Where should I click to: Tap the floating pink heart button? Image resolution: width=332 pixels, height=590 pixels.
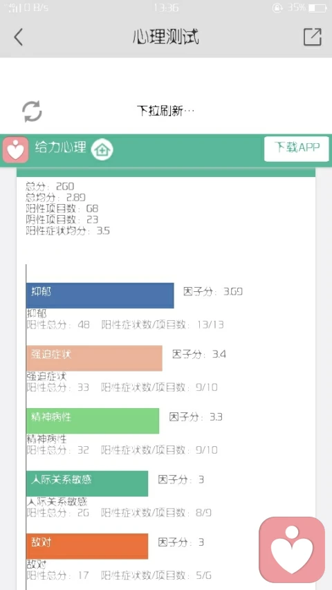(292, 550)
